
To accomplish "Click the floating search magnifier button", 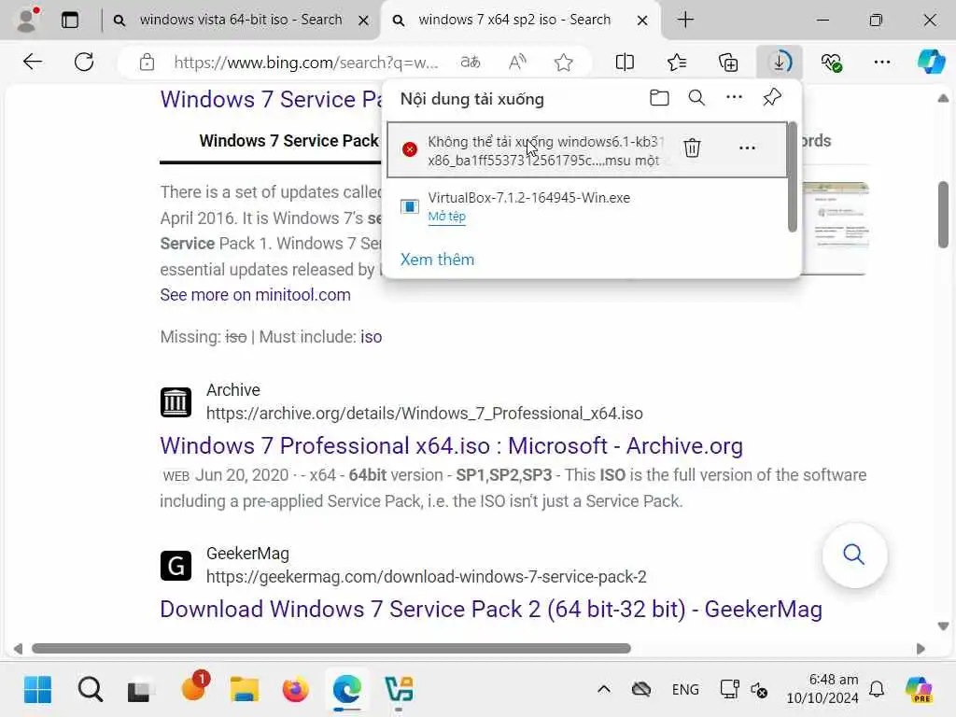I will (x=854, y=555).
